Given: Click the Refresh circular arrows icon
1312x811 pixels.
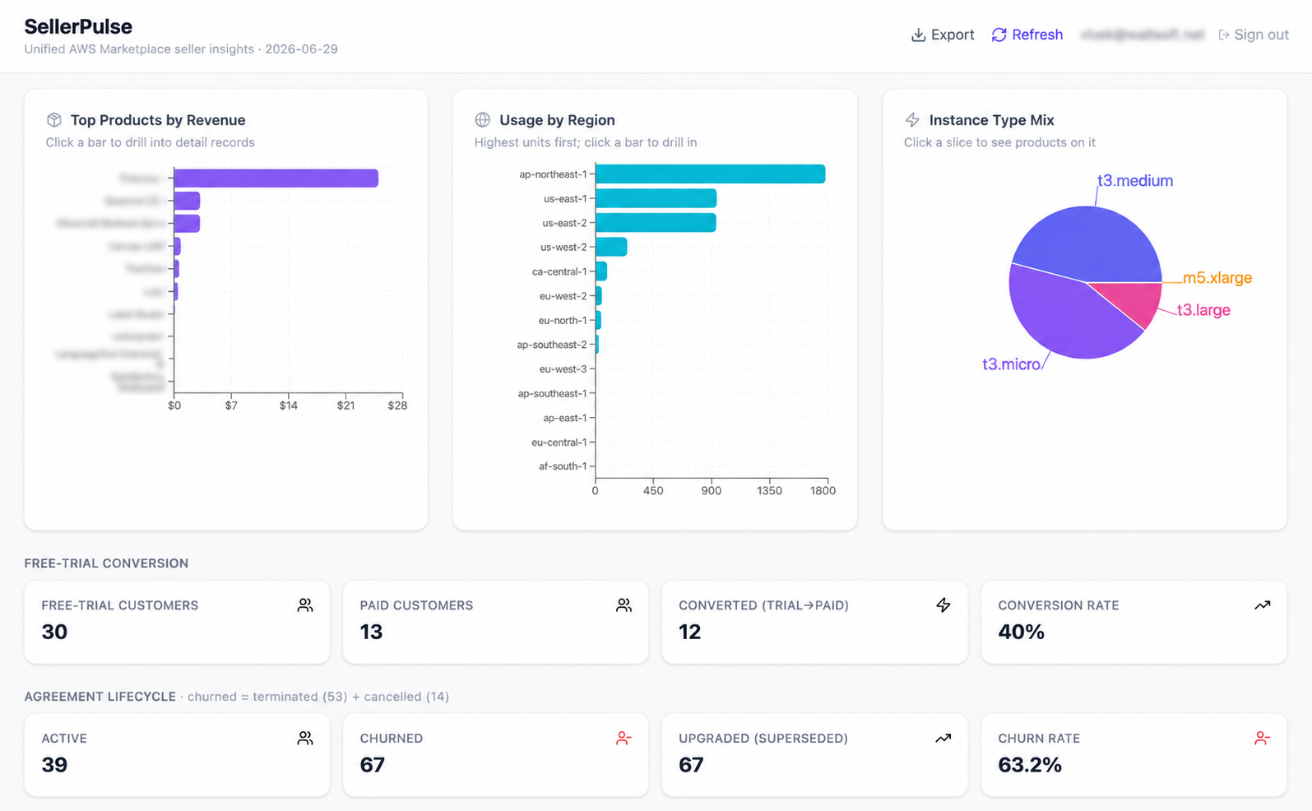Looking at the screenshot, I should coord(999,35).
